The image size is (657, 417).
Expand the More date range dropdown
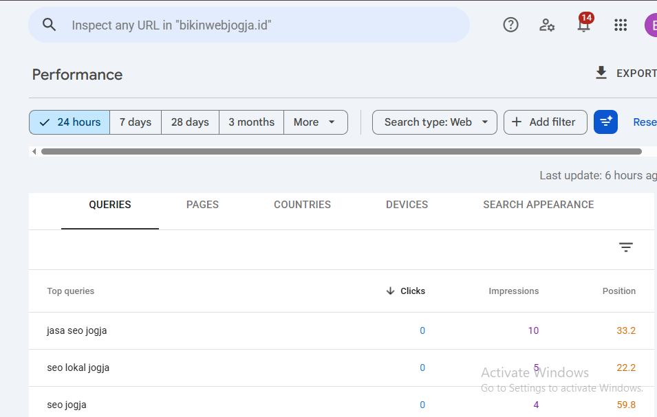click(316, 122)
